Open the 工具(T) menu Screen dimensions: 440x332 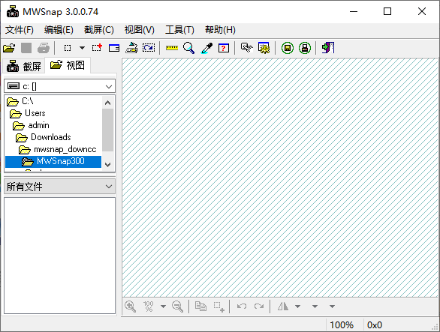tap(179, 30)
